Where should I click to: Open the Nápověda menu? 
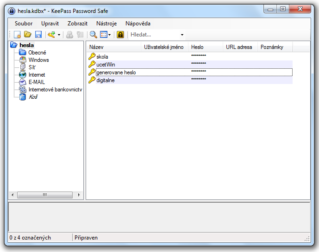pyautogui.click(x=138, y=24)
